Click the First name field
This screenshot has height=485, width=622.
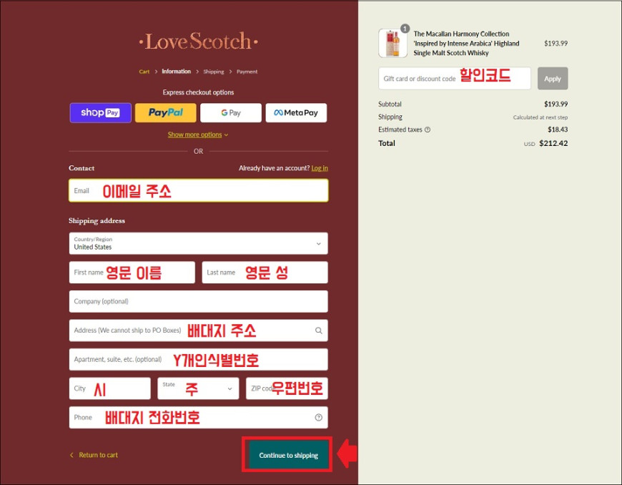[132, 273]
